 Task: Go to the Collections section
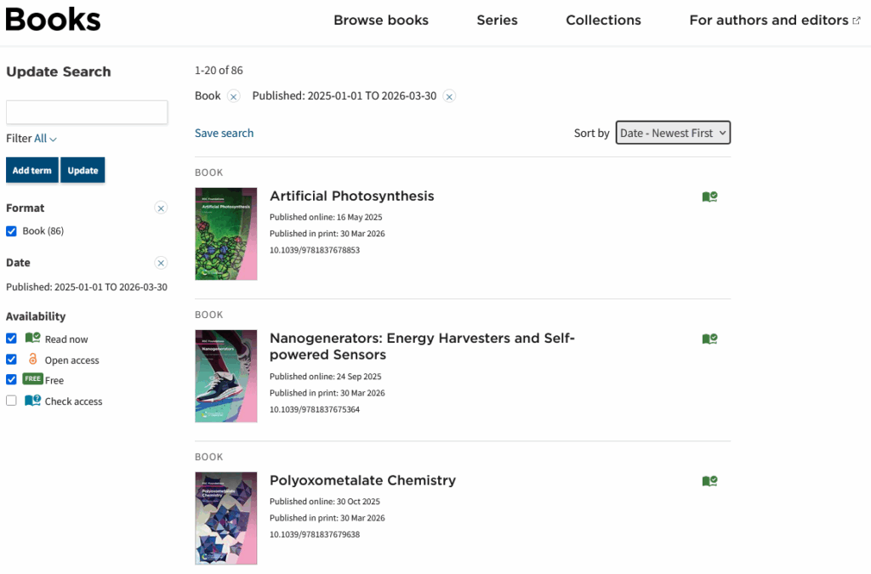[603, 20]
